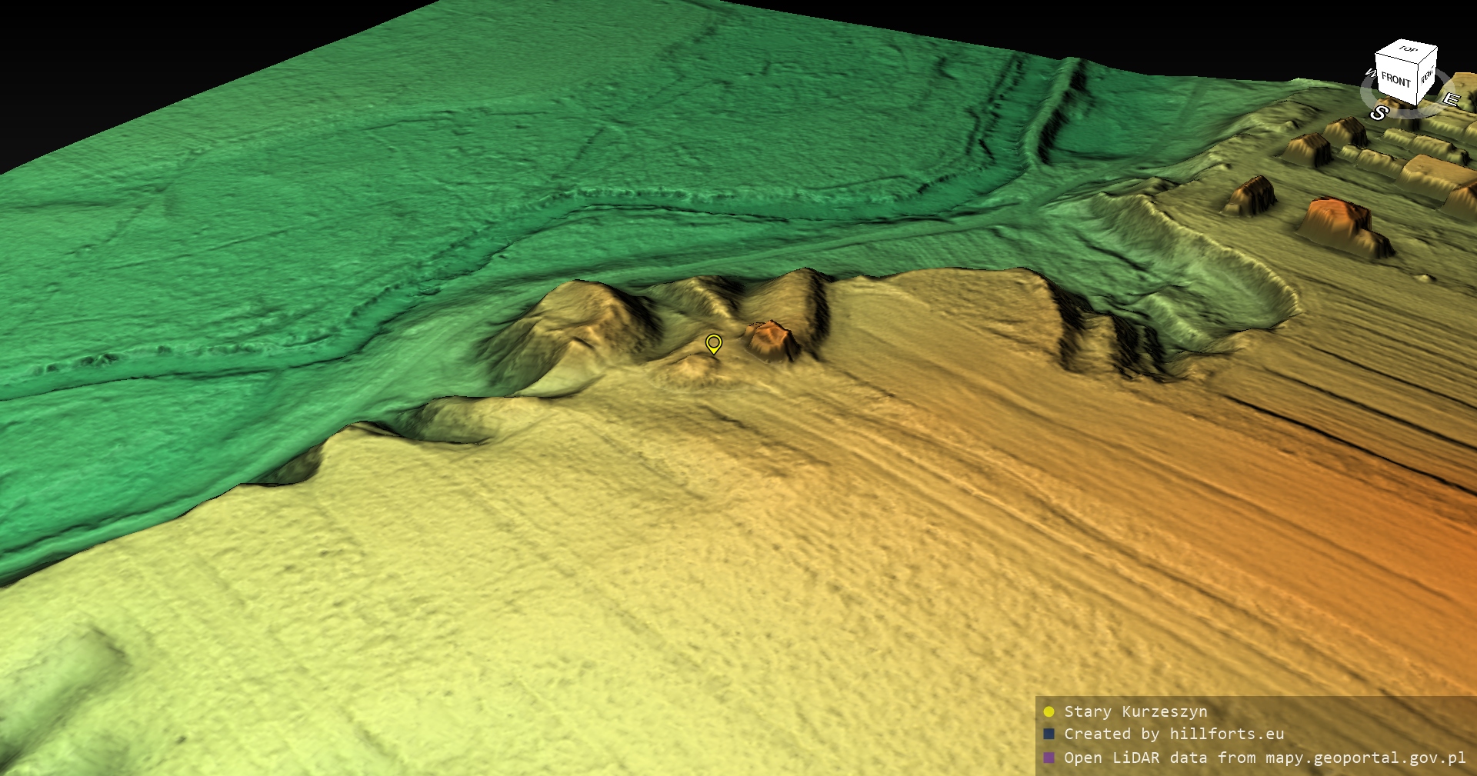The width and height of the screenshot is (1477, 776).
Task: Click the blue square legend marker
Action: tap(1049, 734)
